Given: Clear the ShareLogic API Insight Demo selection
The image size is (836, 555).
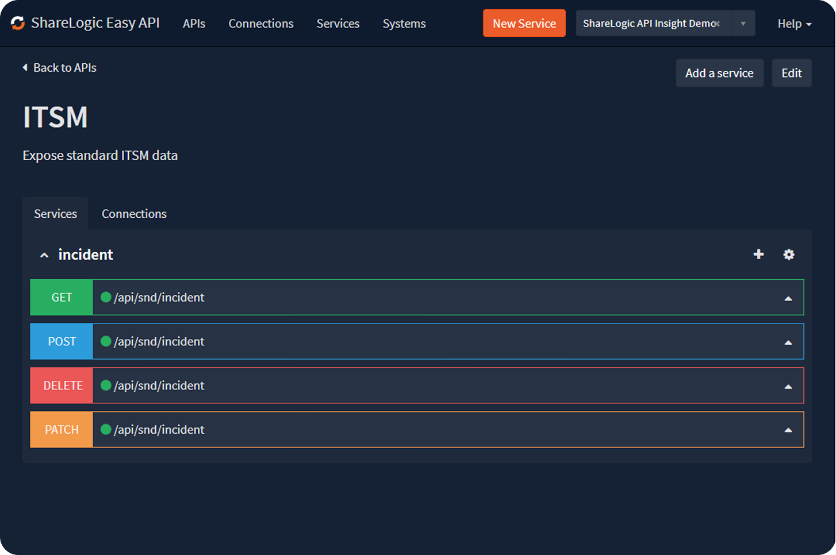Looking at the screenshot, I should click(717, 24).
